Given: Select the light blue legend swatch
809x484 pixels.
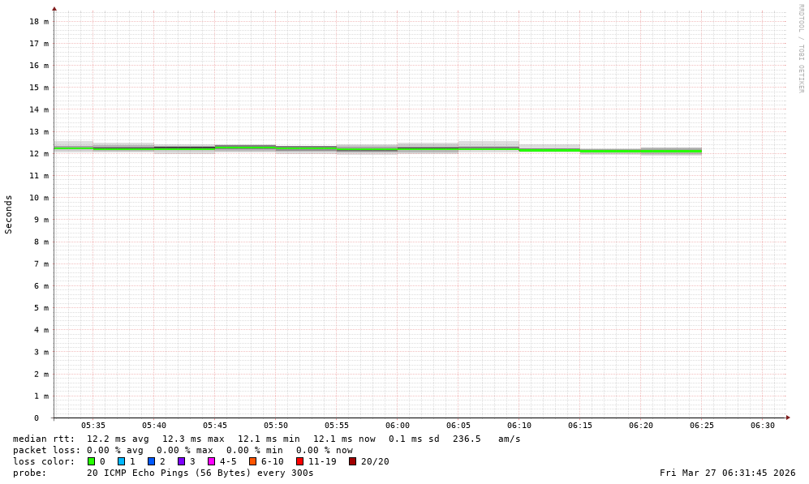Looking at the screenshot, I should click(121, 461).
